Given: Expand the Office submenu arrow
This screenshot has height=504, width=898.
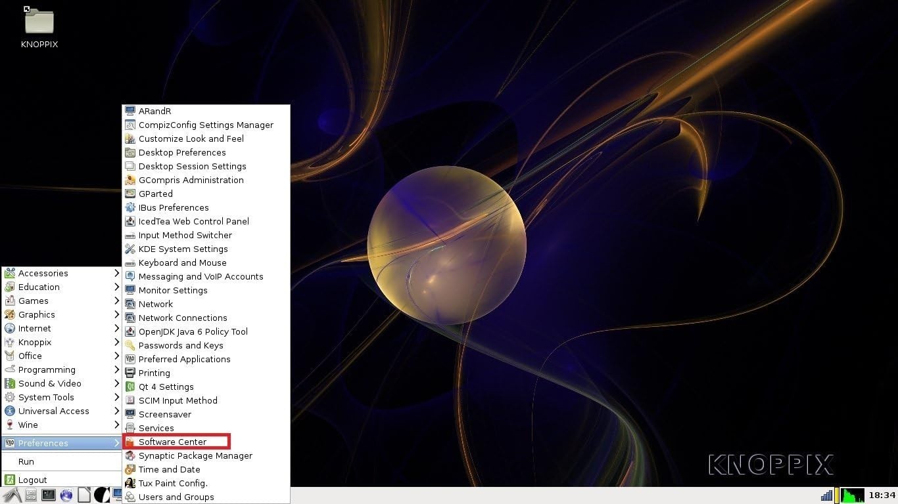Looking at the screenshot, I should pos(116,356).
